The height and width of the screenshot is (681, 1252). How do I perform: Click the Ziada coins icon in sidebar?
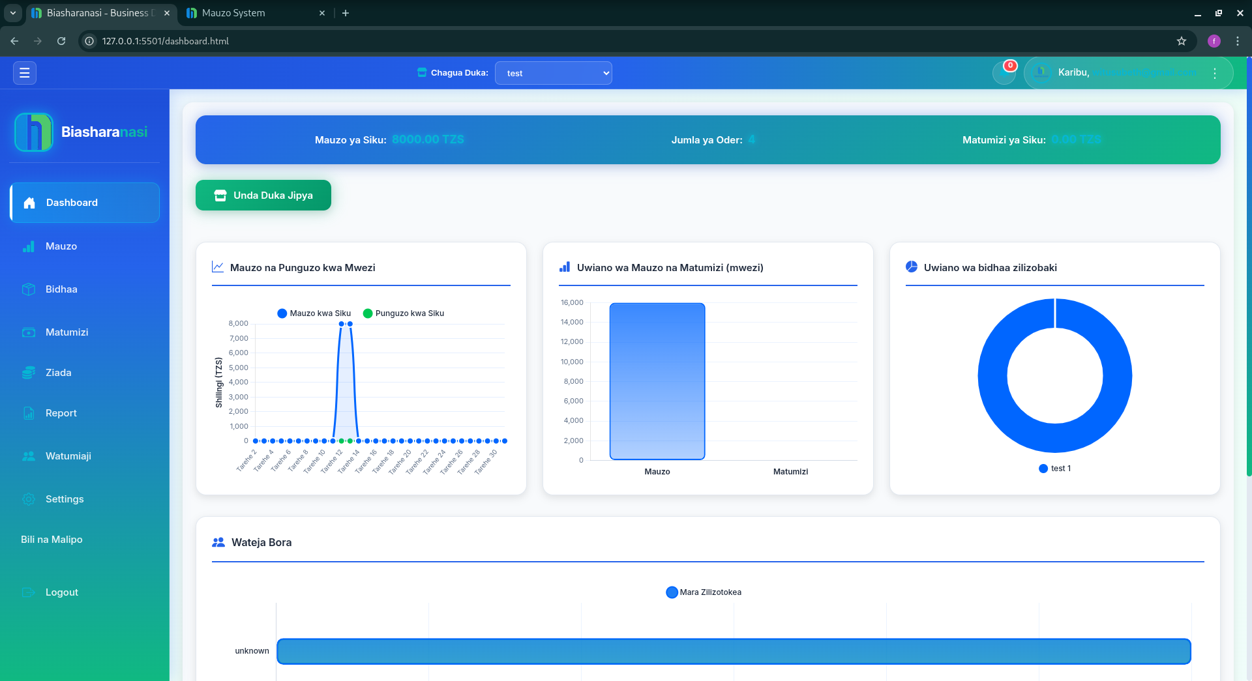(x=29, y=373)
